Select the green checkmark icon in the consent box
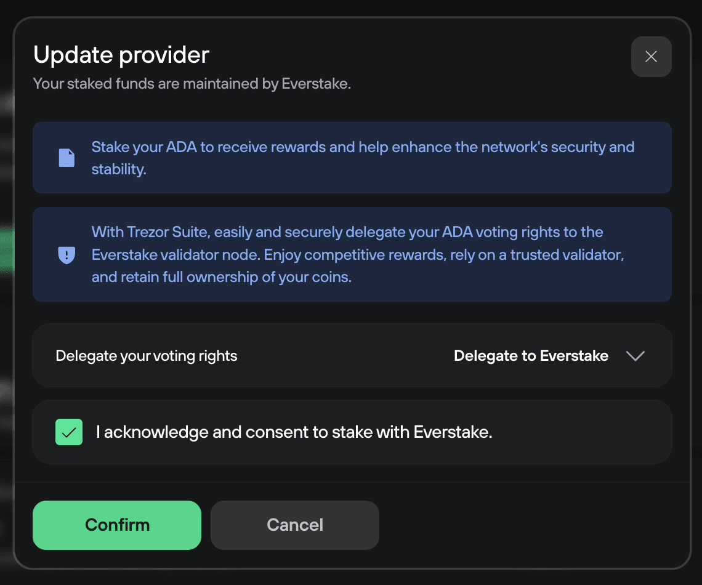Screen dimensions: 702x585 [68, 432]
